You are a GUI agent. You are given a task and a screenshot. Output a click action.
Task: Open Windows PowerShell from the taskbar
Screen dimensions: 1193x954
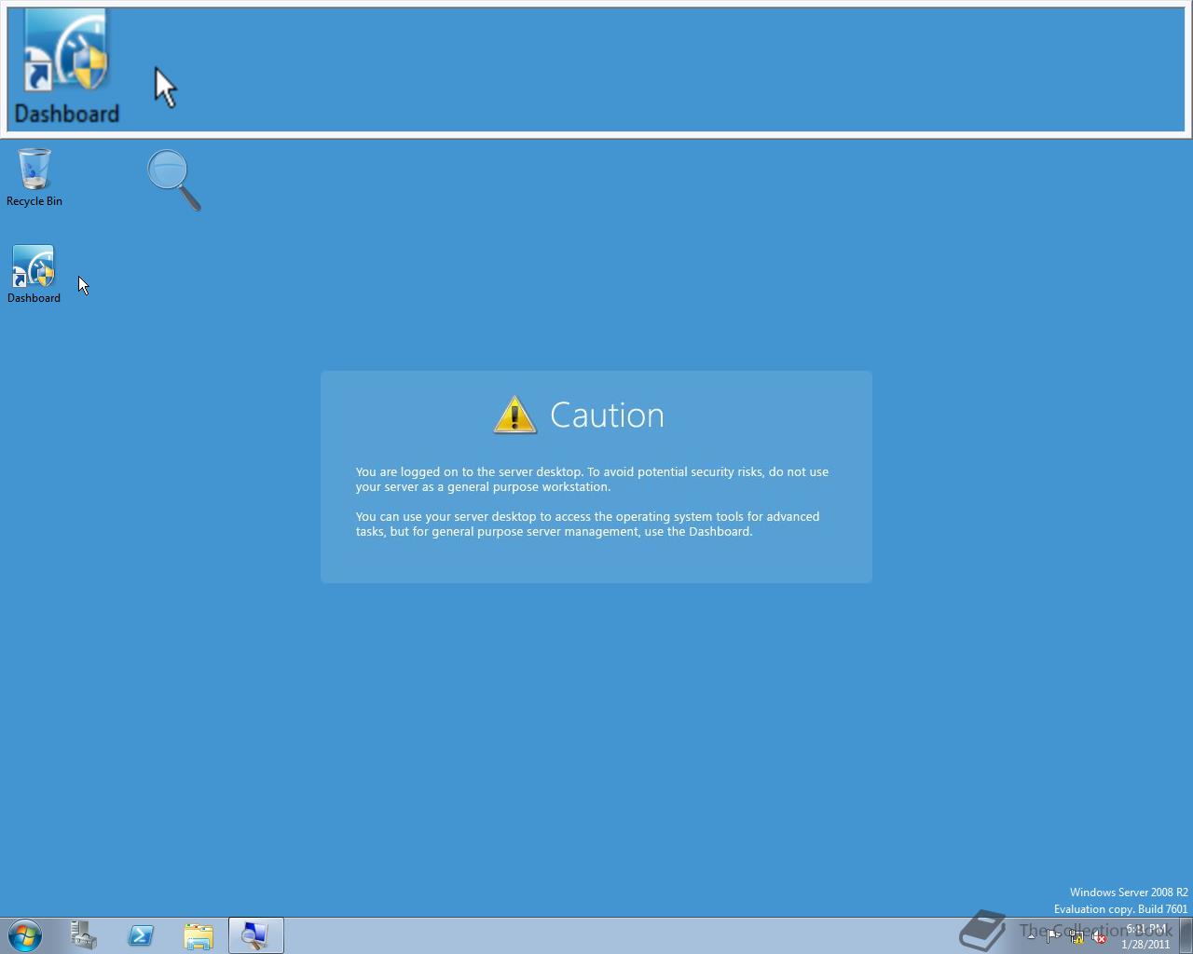(x=142, y=935)
